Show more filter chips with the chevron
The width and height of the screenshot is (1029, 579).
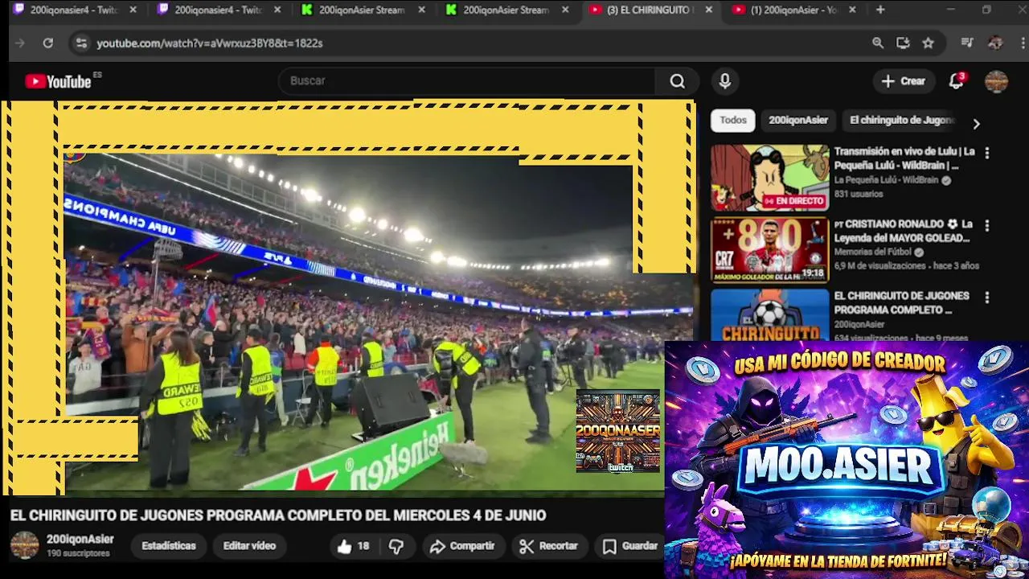[976, 124]
